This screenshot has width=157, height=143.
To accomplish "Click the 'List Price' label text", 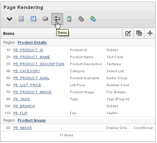I will click(77, 85).
